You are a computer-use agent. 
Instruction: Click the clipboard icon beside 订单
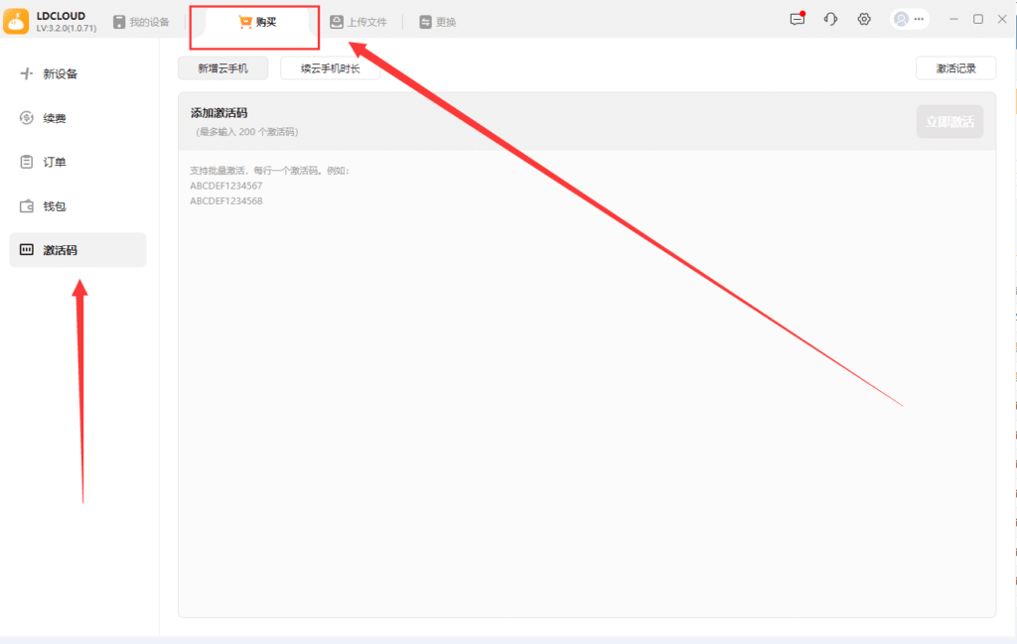tap(27, 162)
